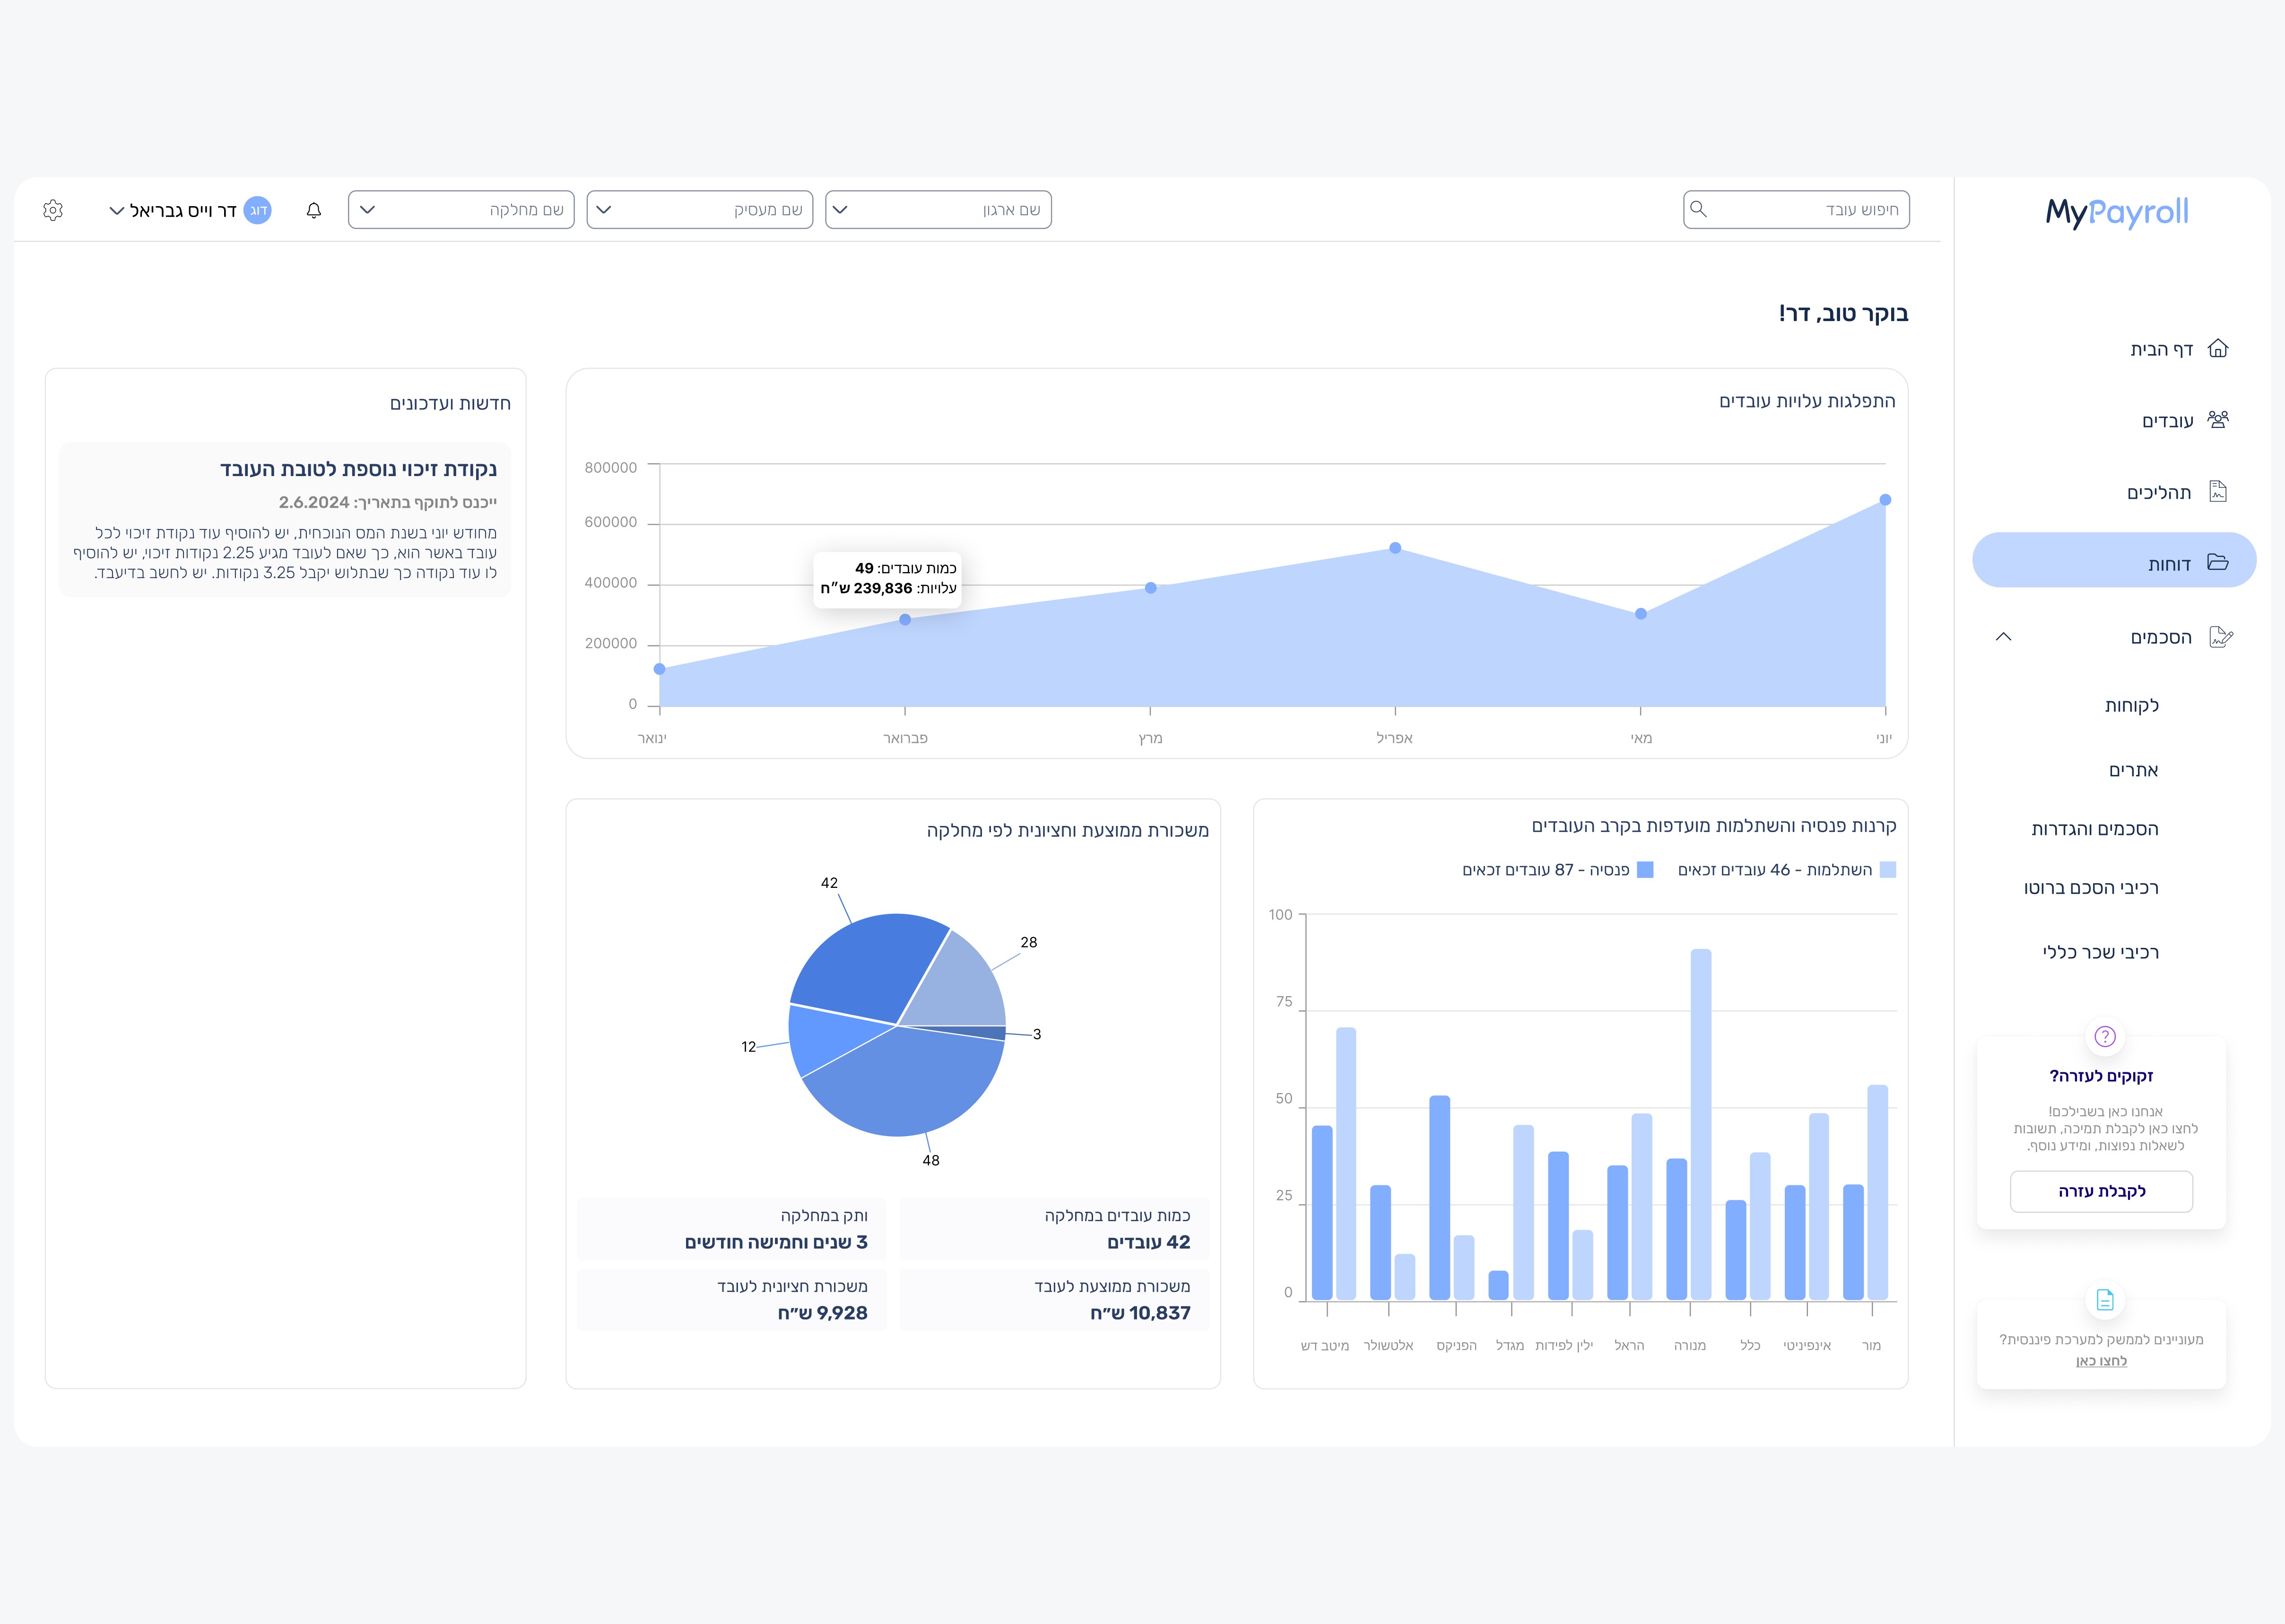The image size is (2285, 1624).
Task: Open the נקודת זיכוי נוספת news headline
Action: [x=358, y=469]
